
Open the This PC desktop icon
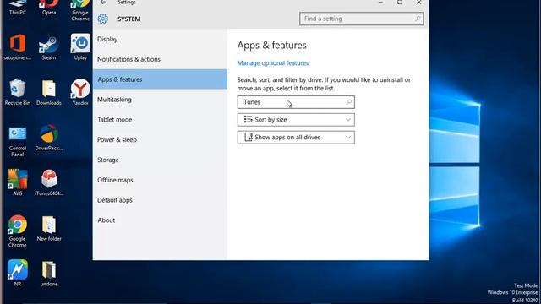pos(18,7)
